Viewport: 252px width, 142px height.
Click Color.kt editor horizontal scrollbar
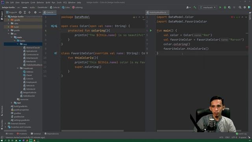pos(93,131)
